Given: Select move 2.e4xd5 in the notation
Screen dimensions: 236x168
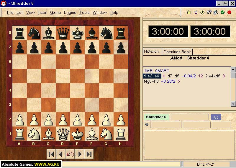Looking at the screenshot, I should pyautogui.click(x=213, y=76).
